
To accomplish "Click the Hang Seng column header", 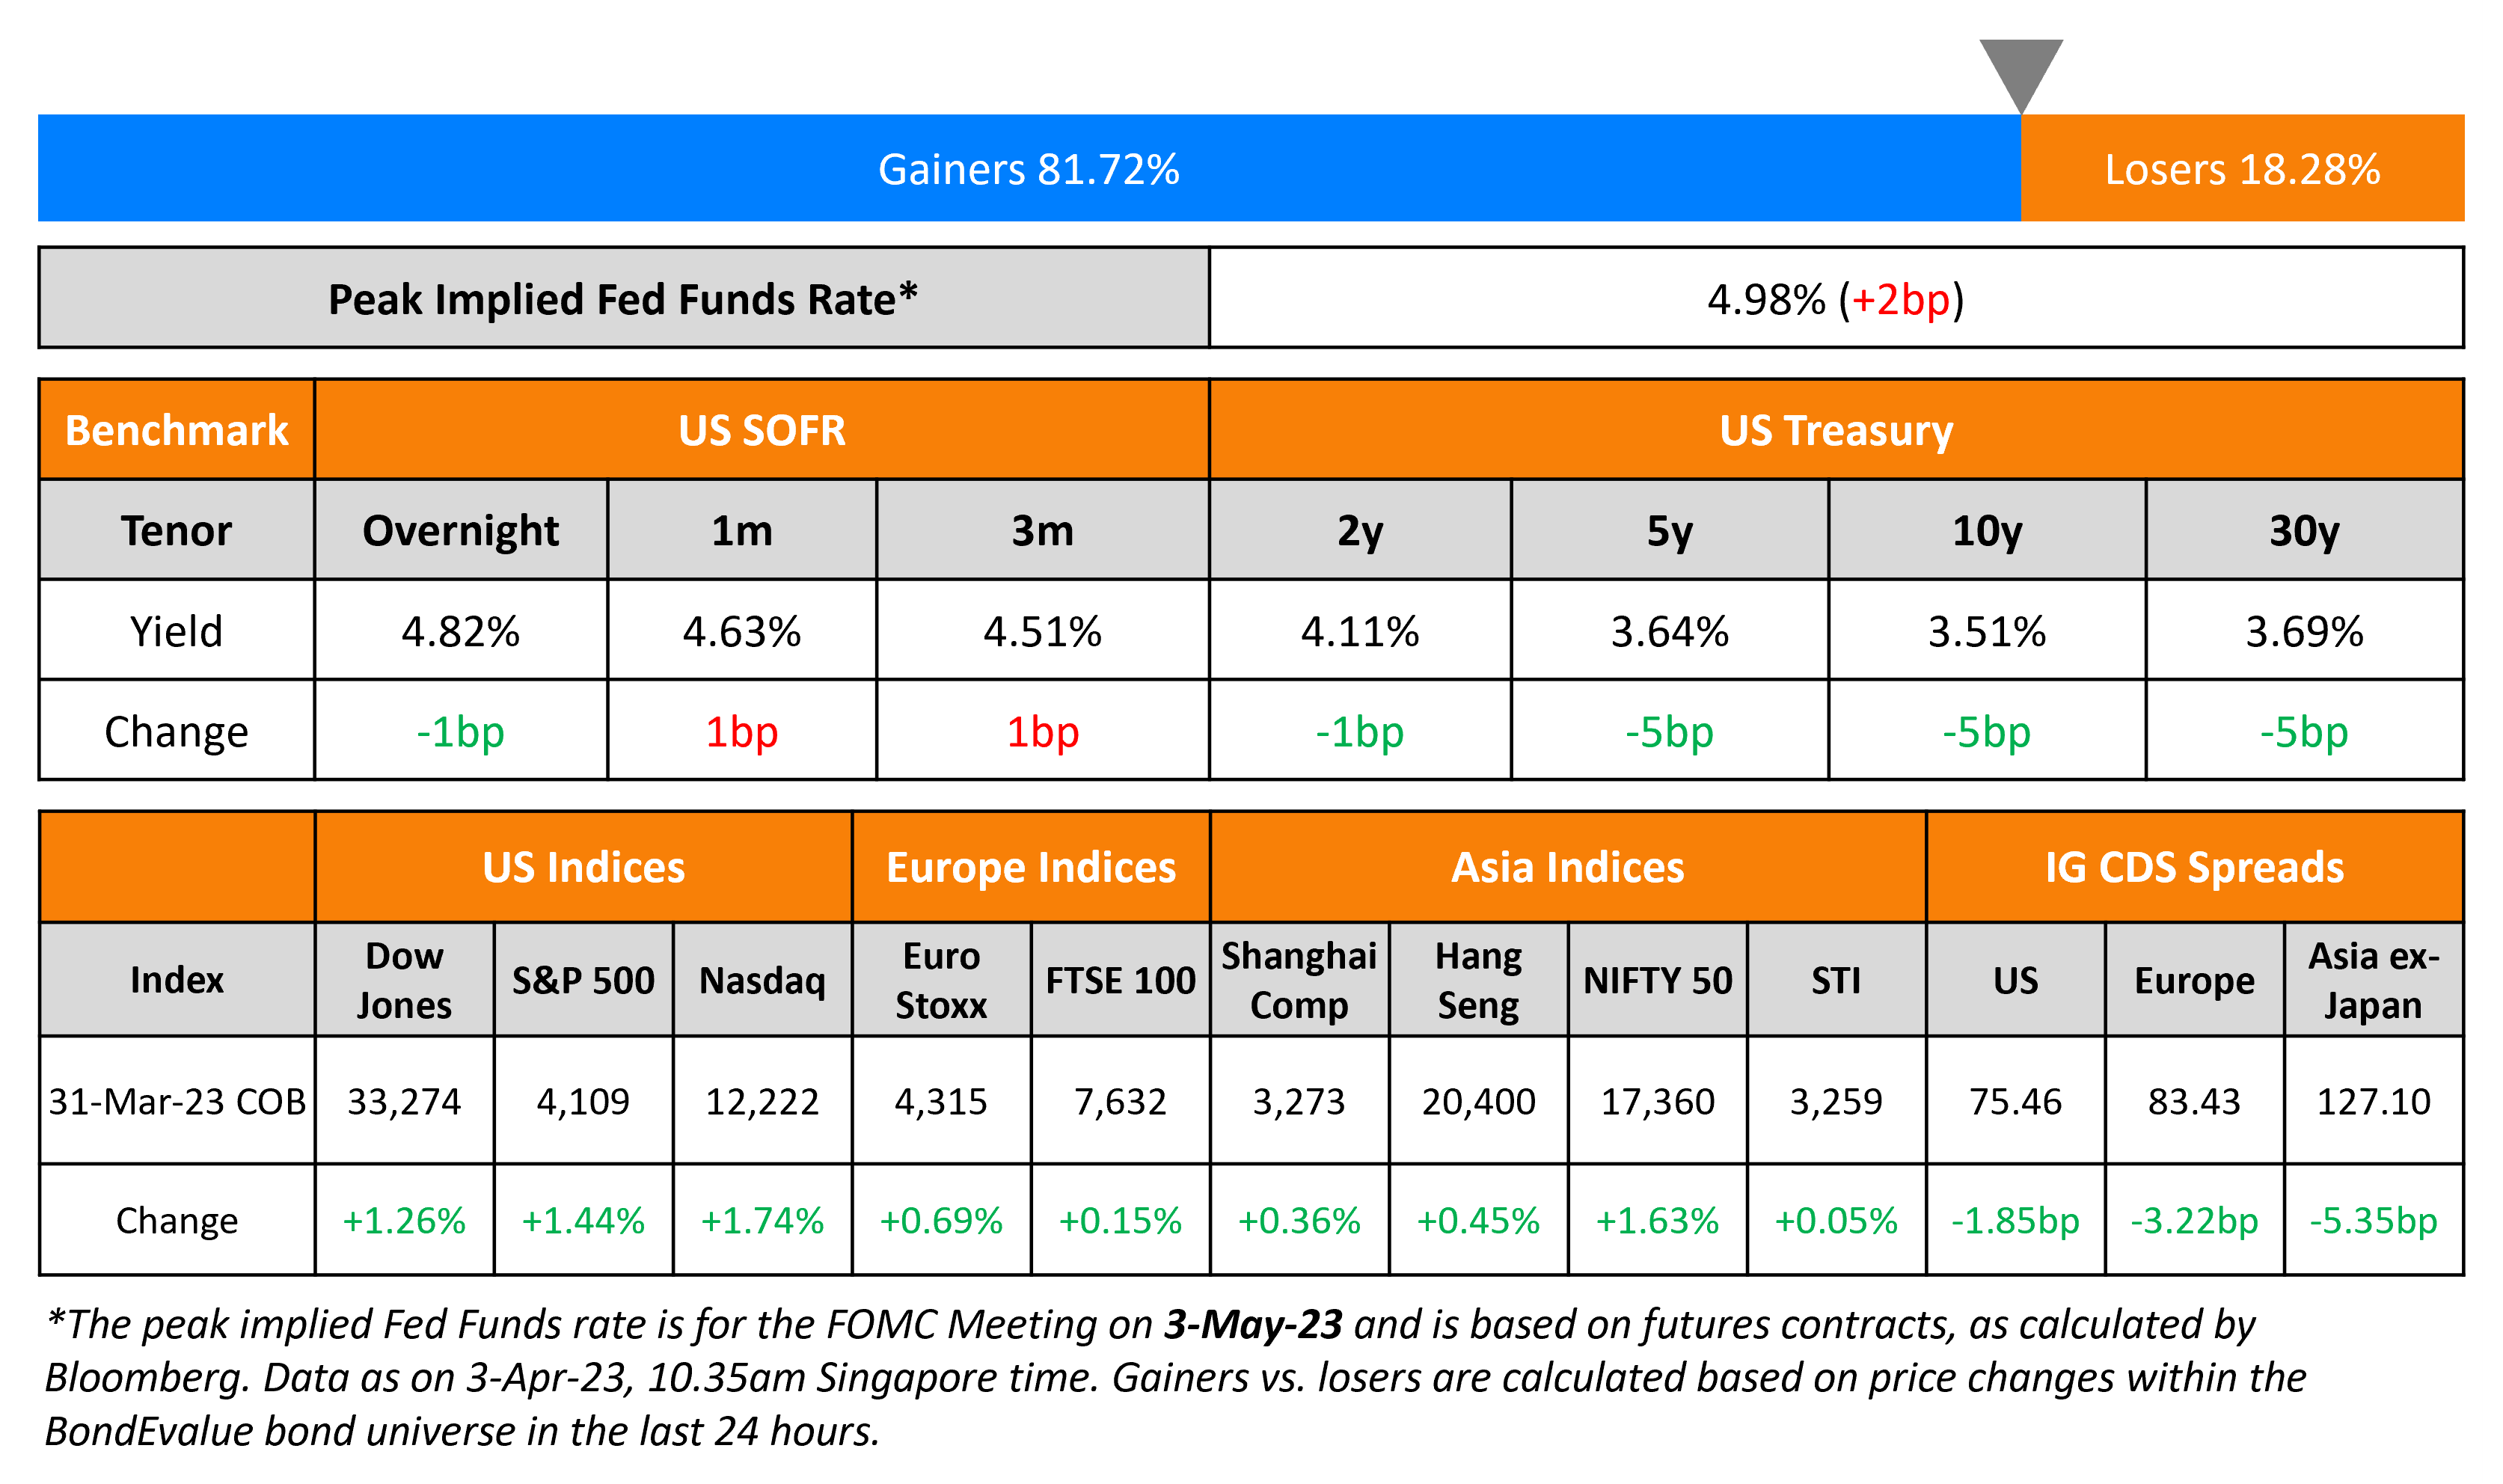I will tap(1478, 980).
